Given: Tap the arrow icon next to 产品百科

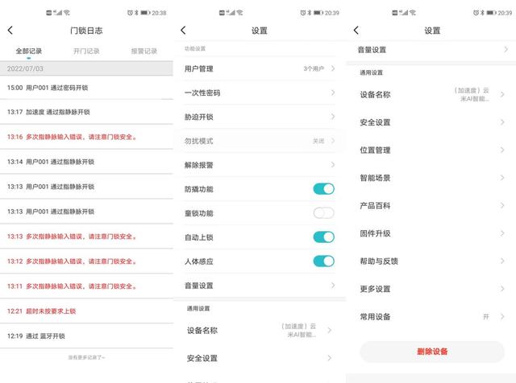Looking at the screenshot, I should coord(502,206).
